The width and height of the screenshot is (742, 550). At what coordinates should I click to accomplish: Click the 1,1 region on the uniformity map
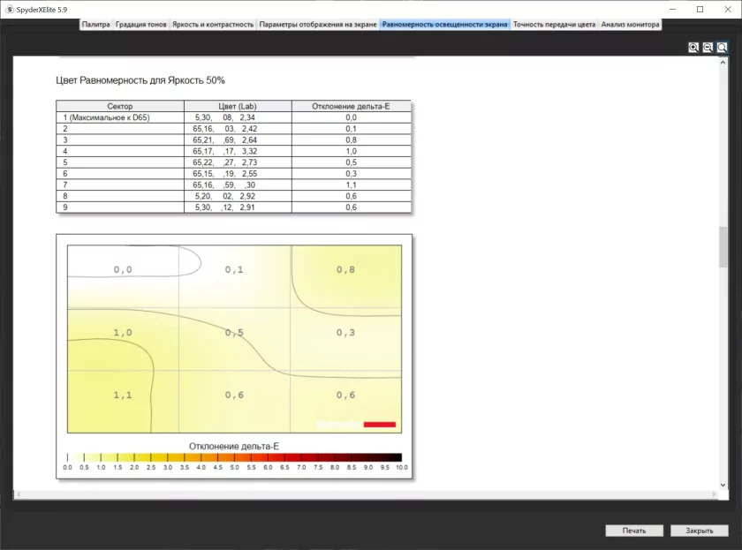coord(123,395)
